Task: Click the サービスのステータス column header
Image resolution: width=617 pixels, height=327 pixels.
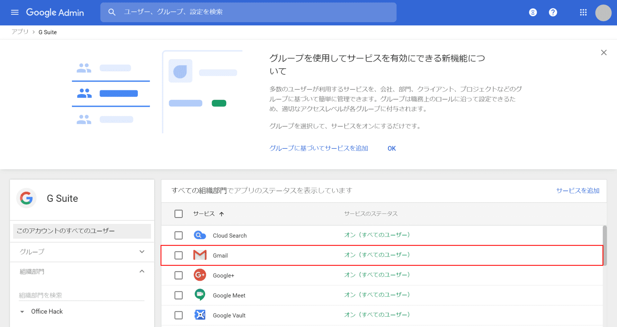Action: point(371,214)
